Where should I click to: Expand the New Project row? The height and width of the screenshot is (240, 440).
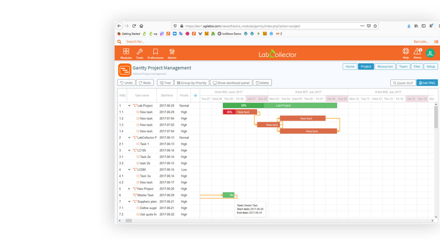click(x=129, y=189)
